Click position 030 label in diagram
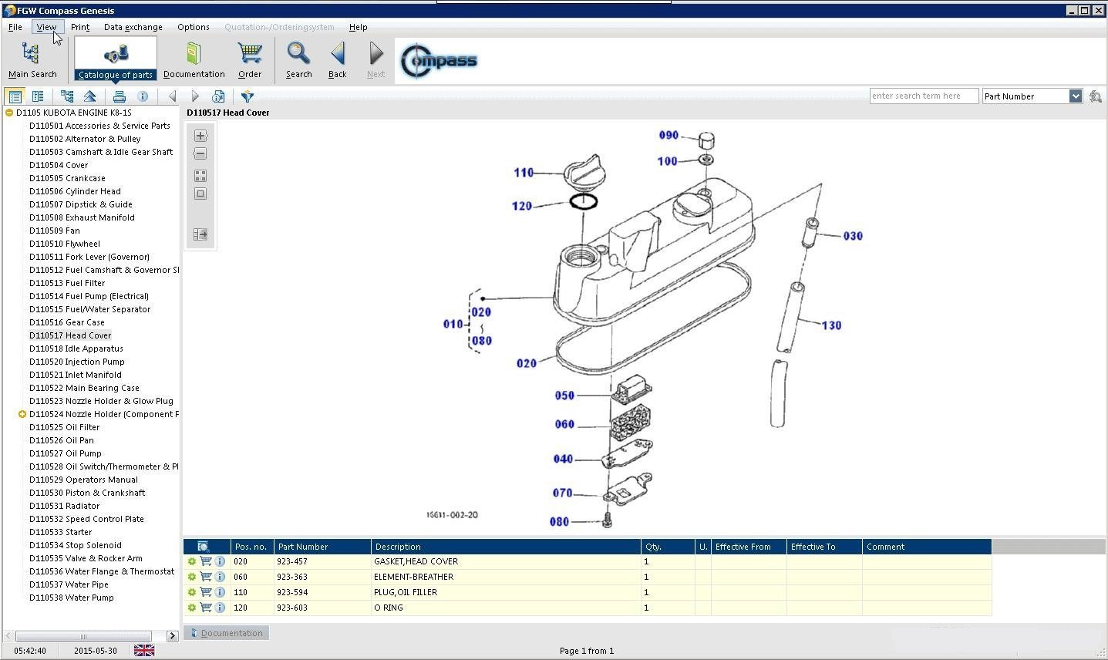Image resolution: width=1108 pixels, height=660 pixels. click(853, 236)
